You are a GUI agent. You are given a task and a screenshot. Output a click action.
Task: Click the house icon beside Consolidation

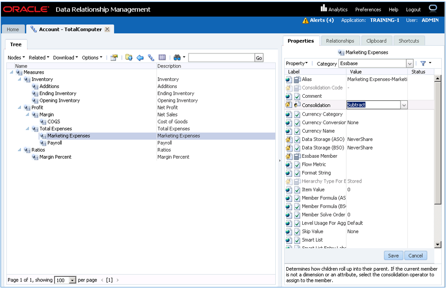pos(288,105)
